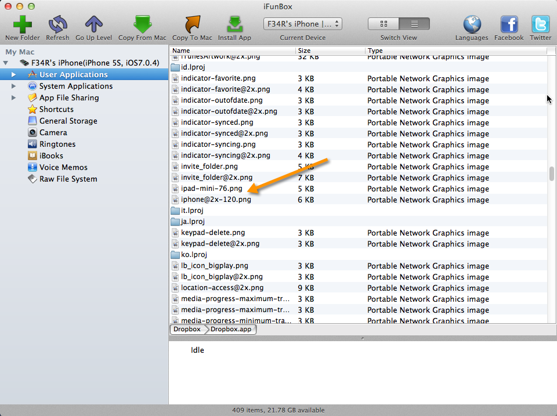This screenshot has width=557, height=416.
Task: Click the New Folder green plus icon
Action: pos(23,24)
